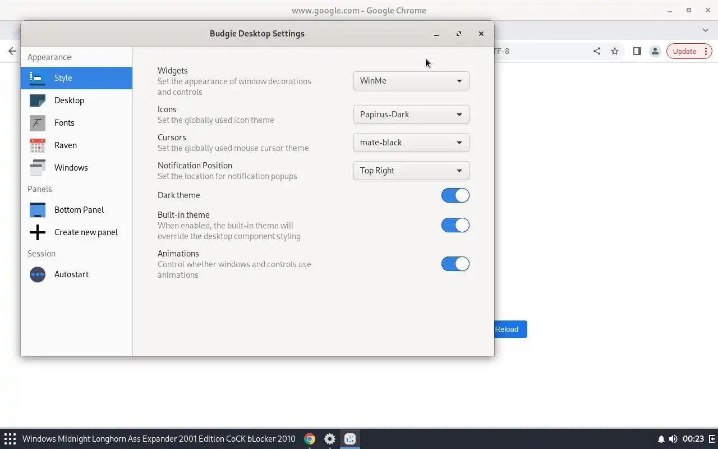Viewport: 718px width, 449px height.
Task: Click the volume speaker icon in the taskbar
Action: click(673, 439)
